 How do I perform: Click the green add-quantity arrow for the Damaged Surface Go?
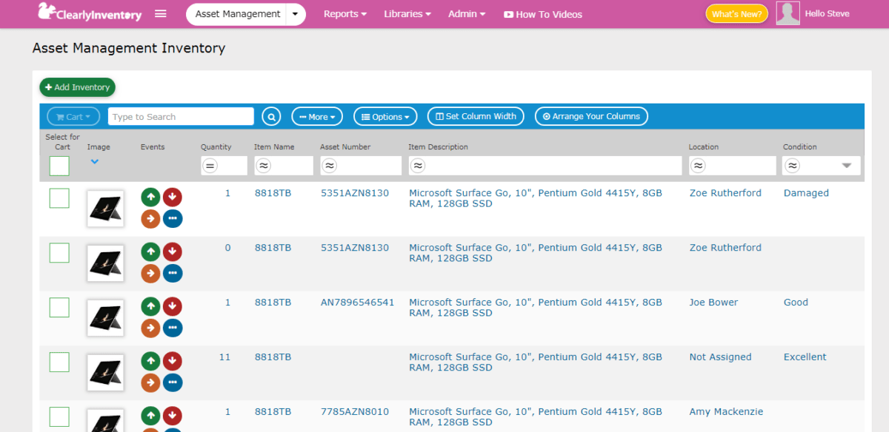pyautogui.click(x=150, y=196)
